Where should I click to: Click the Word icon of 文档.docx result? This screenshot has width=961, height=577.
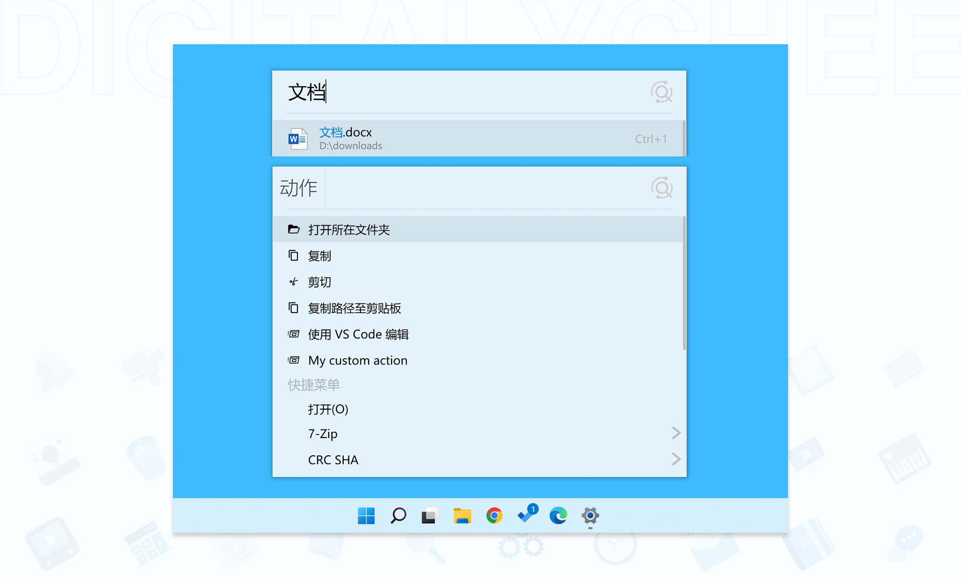[297, 139]
